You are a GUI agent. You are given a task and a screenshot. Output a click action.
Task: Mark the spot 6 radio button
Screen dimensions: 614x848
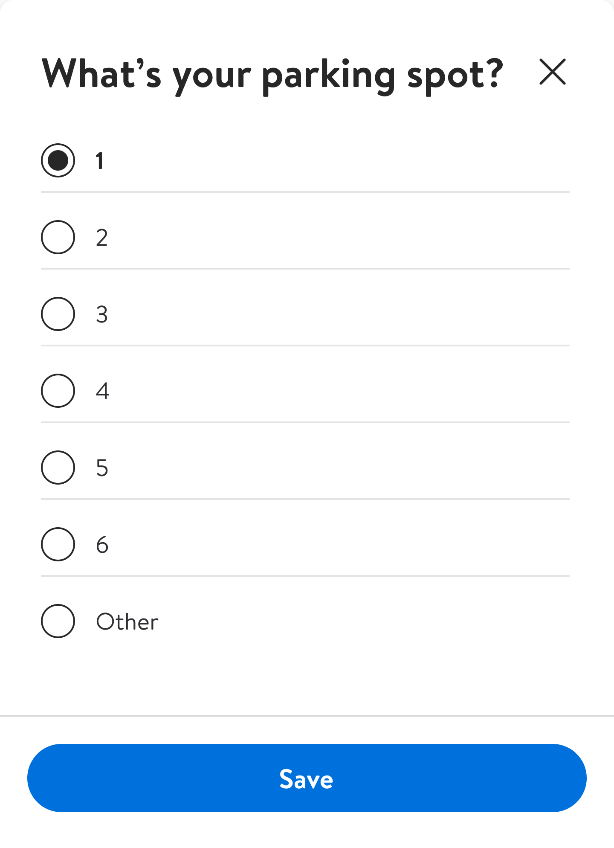(x=58, y=544)
